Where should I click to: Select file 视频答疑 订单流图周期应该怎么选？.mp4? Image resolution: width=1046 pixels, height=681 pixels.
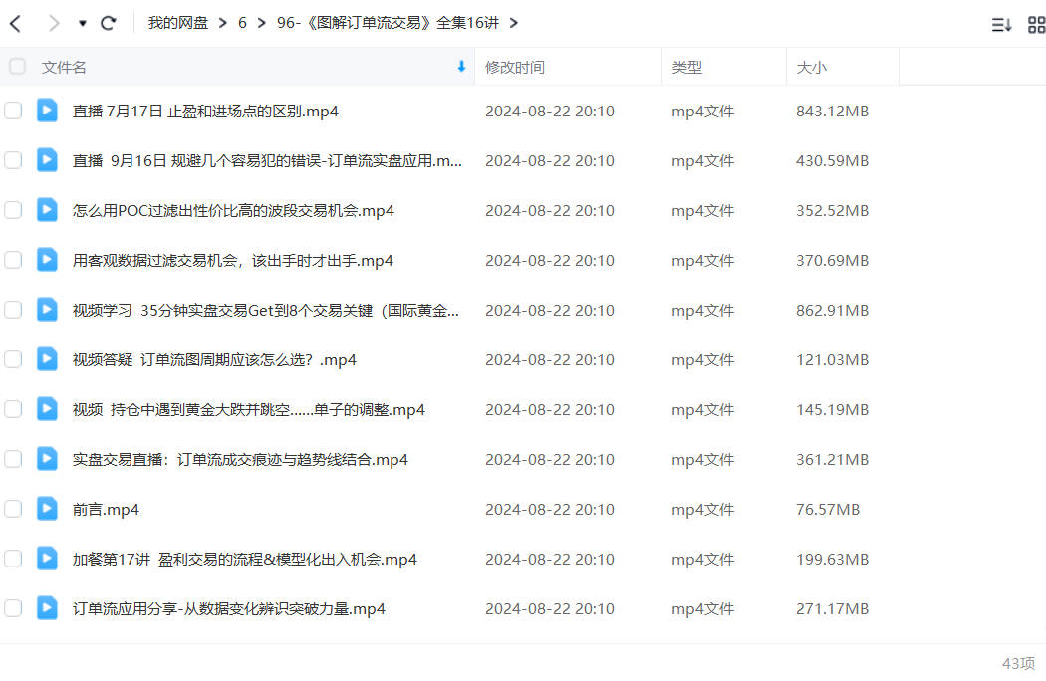tap(214, 360)
